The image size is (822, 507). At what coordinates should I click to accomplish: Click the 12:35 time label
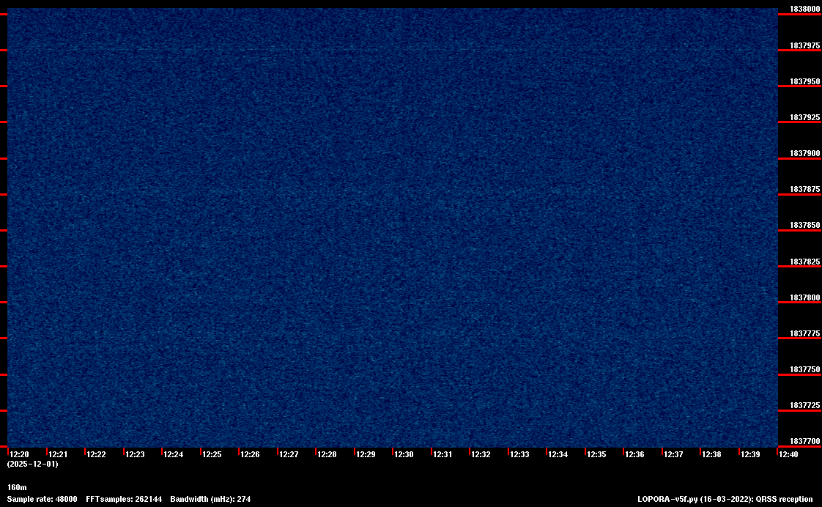(x=596, y=454)
